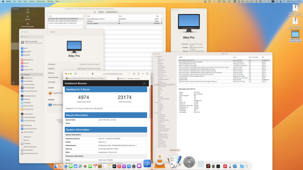This screenshot has width=303, height=170.
Task: Click Delete in config.plist editor
Action: tap(101, 12)
